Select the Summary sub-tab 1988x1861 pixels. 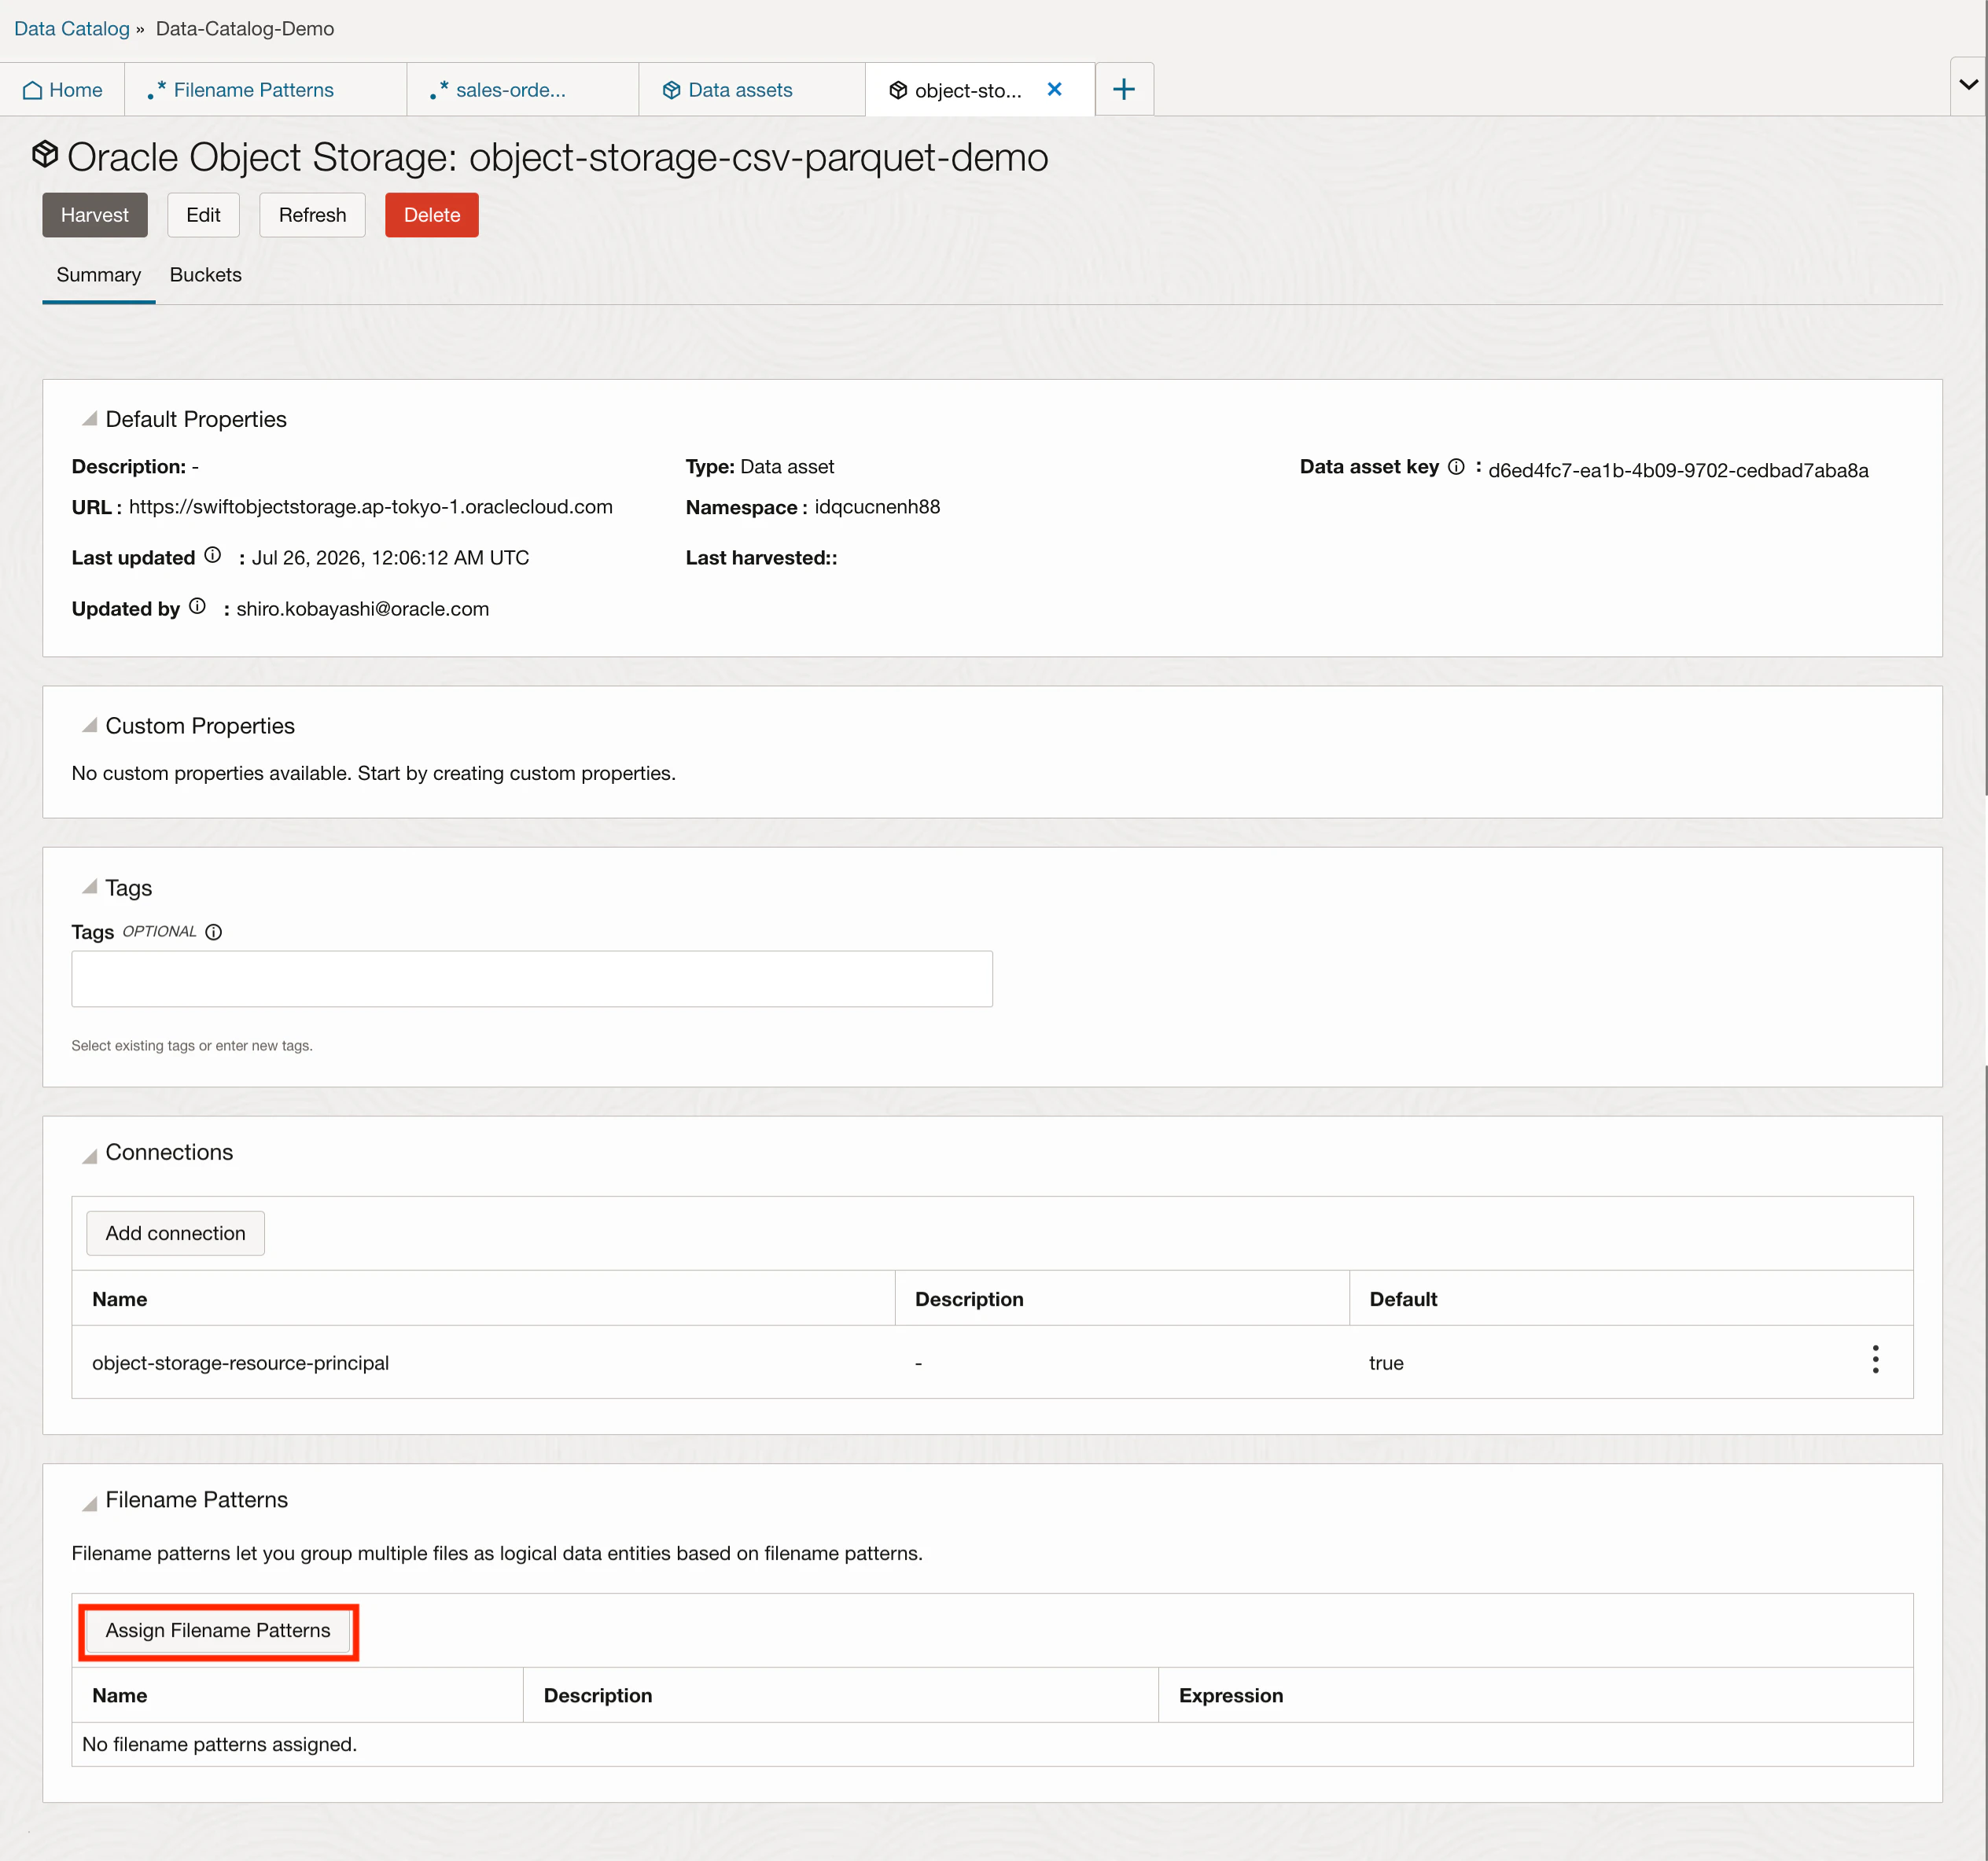tap(99, 275)
